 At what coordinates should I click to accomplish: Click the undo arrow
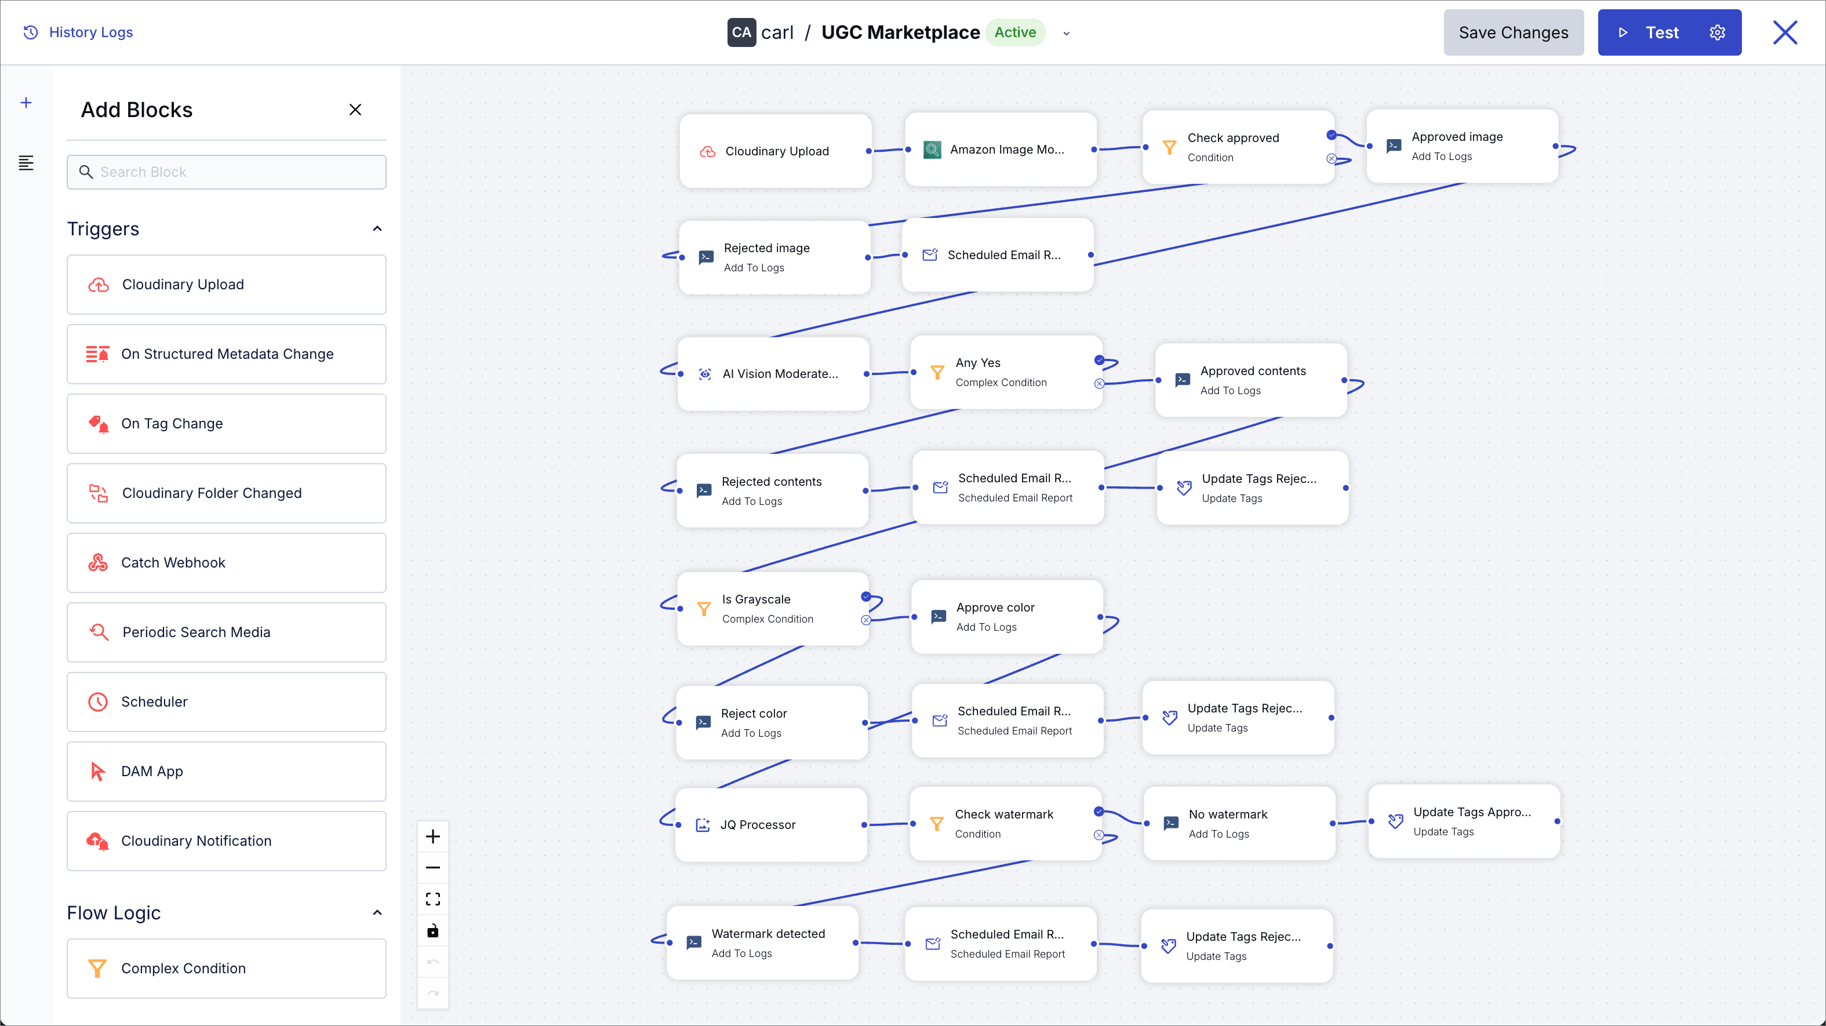click(x=433, y=962)
